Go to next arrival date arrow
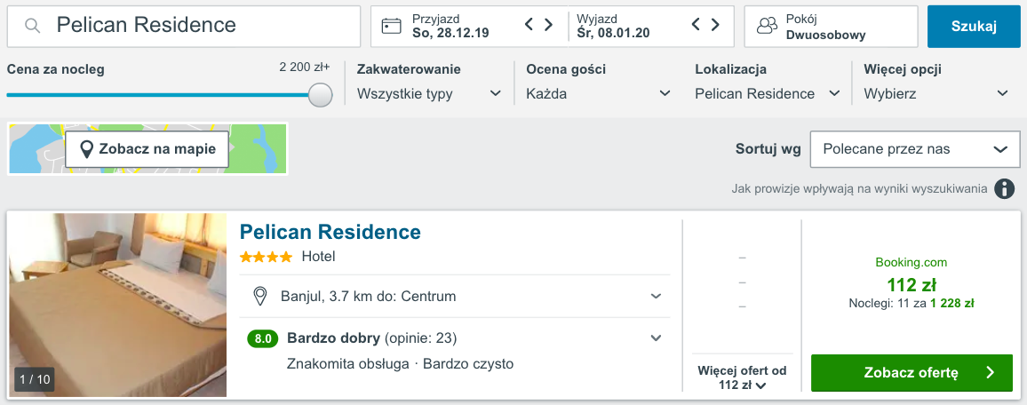 point(549,25)
